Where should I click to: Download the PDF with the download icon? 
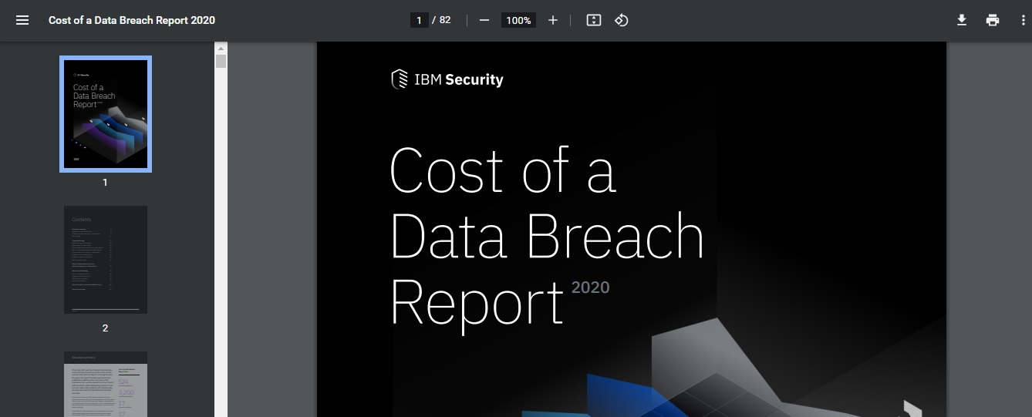coord(962,20)
